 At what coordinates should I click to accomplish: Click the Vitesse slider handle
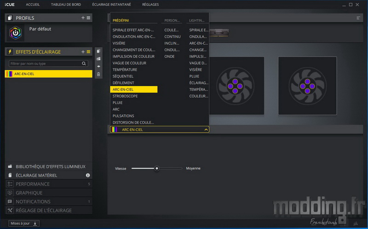click(x=157, y=168)
